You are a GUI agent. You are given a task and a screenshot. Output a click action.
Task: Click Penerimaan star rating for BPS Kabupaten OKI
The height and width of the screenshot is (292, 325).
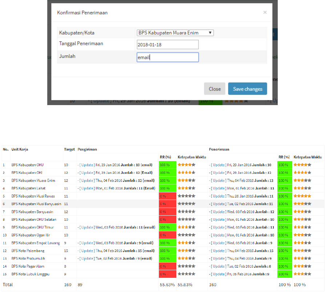pos(302,172)
